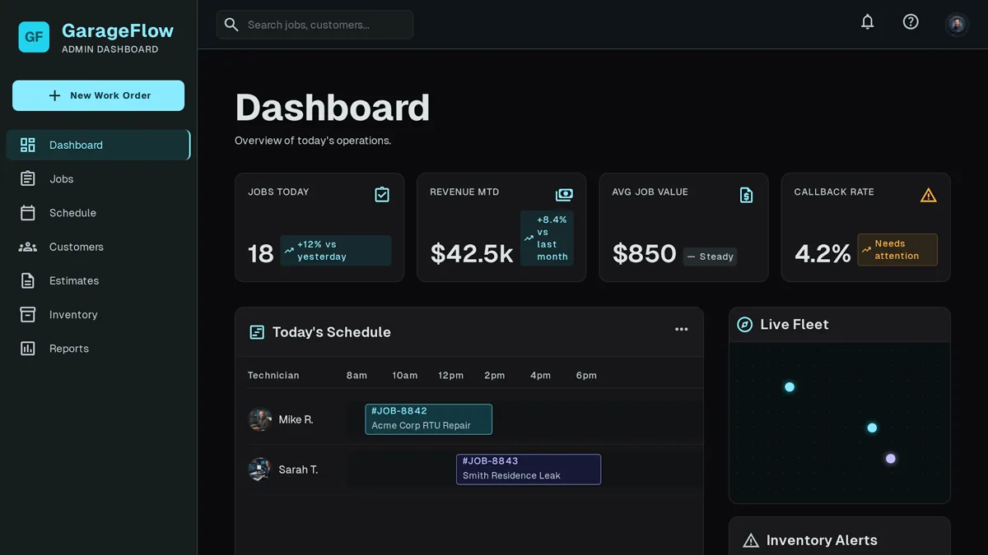The width and height of the screenshot is (988, 555).
Task: Click the Inventory box icon
Action: (x=28, y=314)
